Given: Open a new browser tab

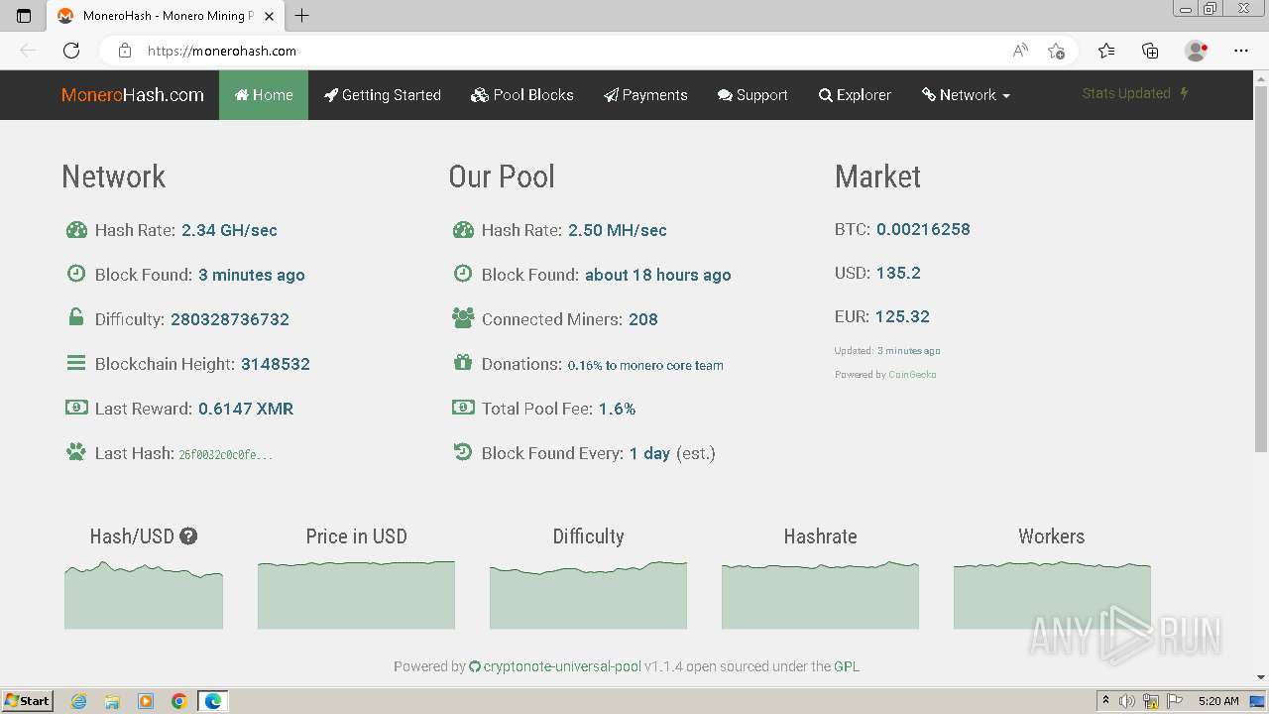Looking at the screenshot, I should (x=302, y=16).
